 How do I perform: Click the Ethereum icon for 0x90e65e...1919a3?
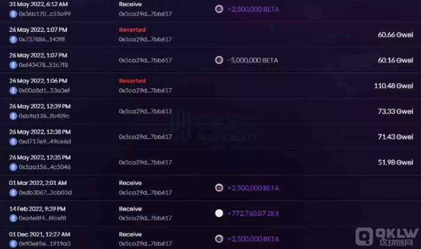tap(13, 244)
